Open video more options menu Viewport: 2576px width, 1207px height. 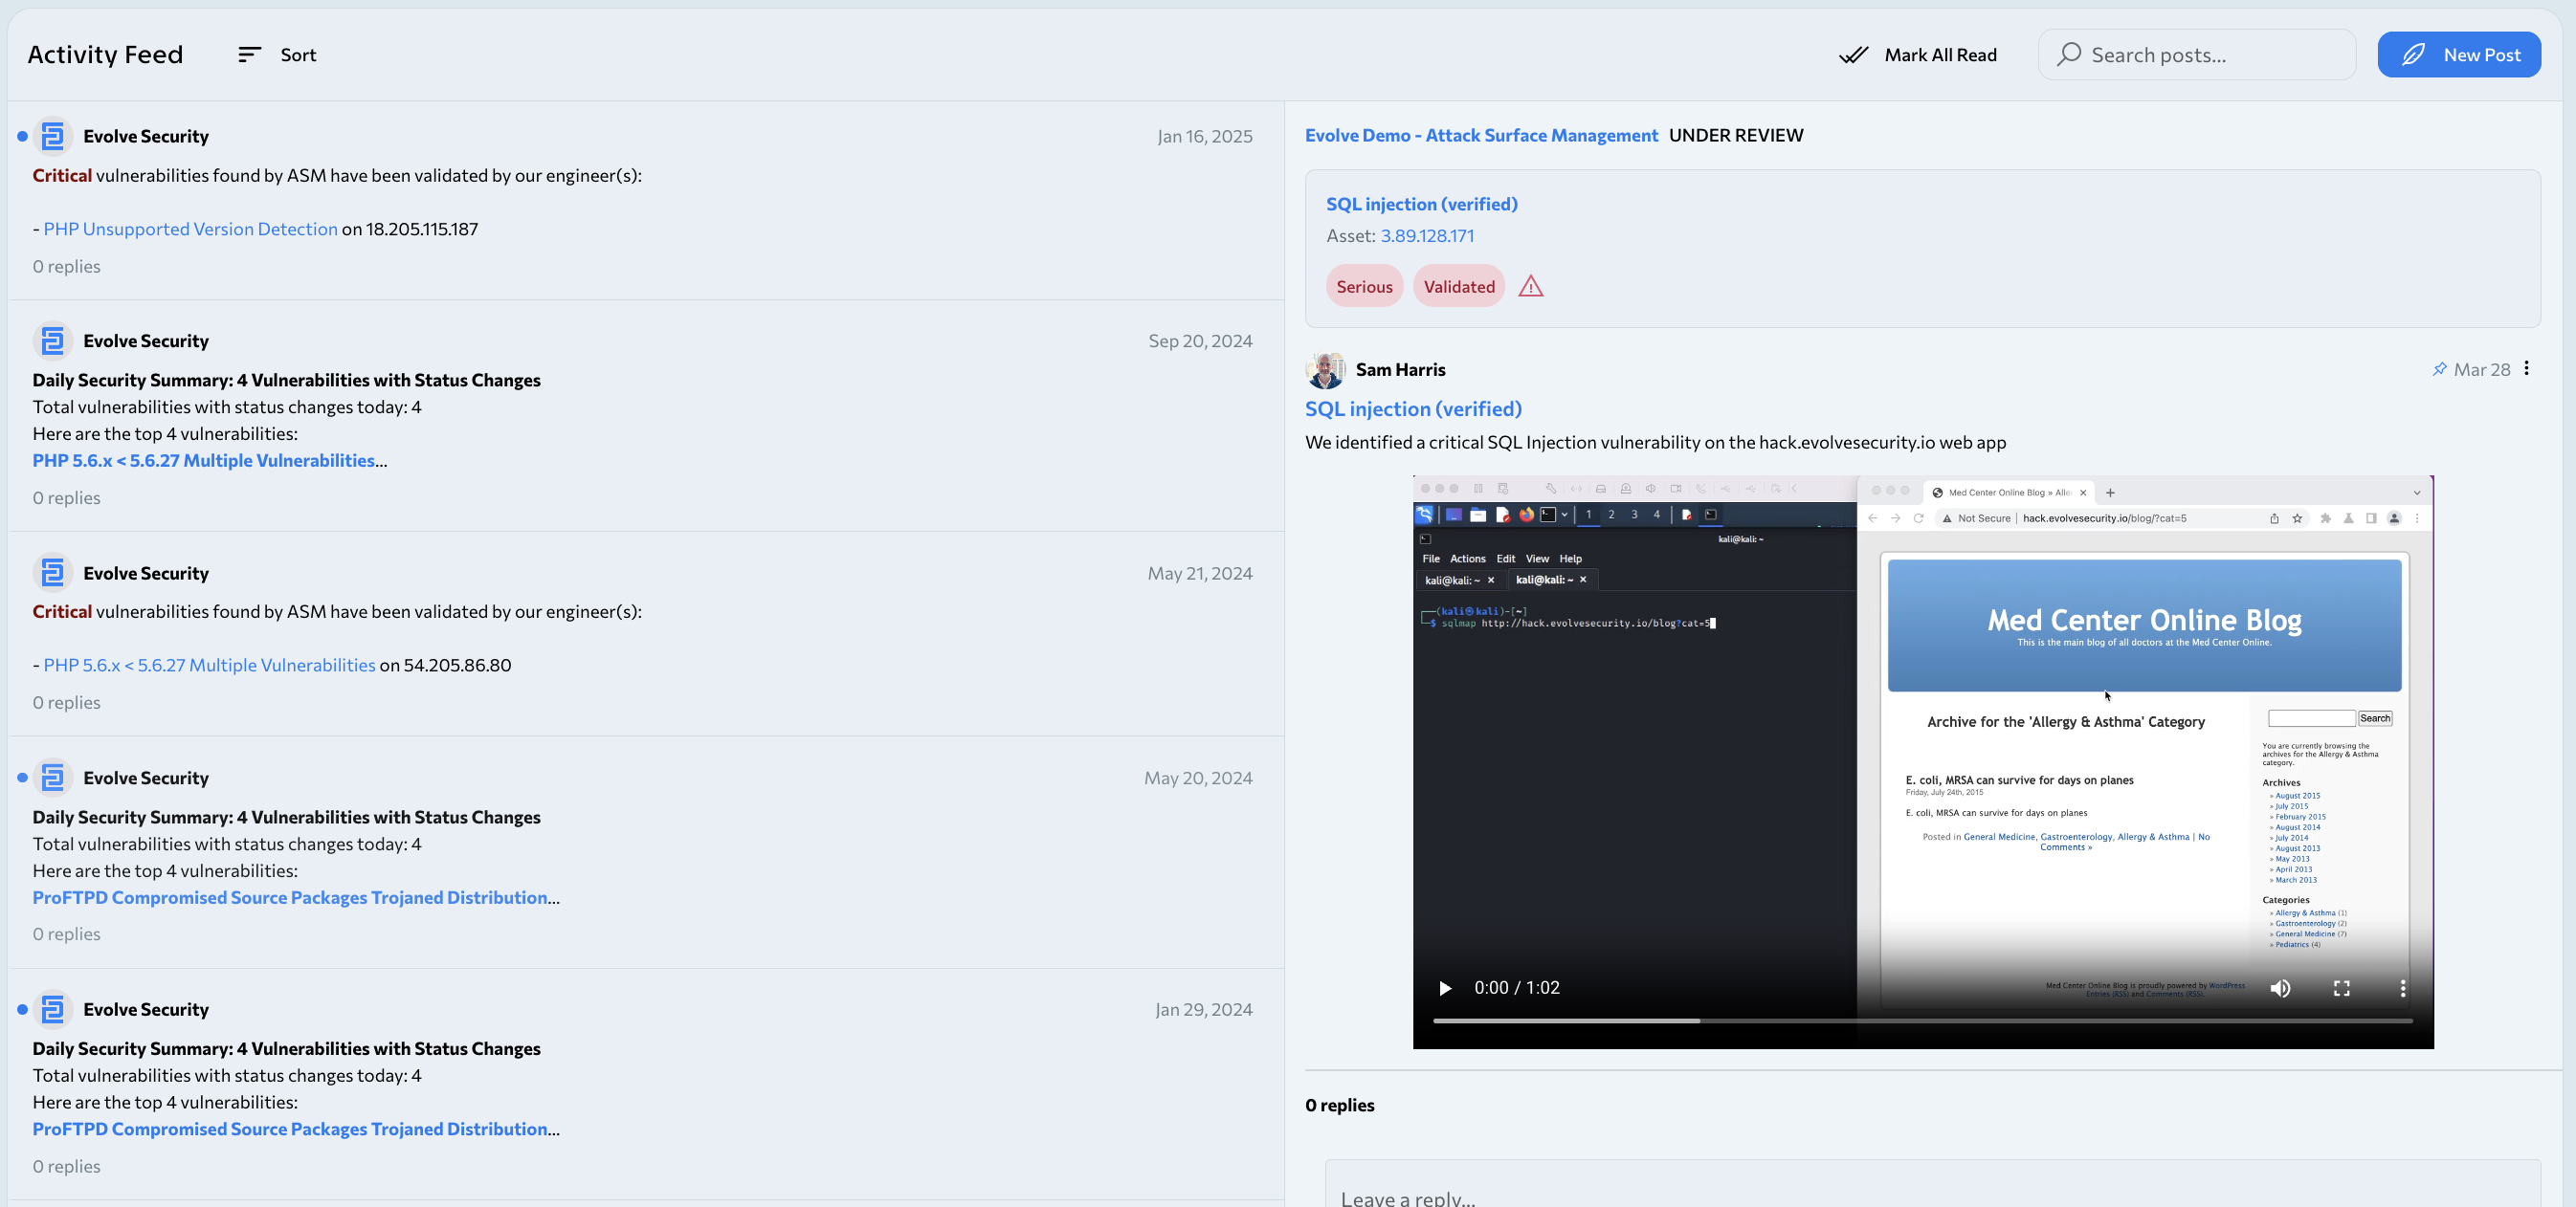[2402, 988]
